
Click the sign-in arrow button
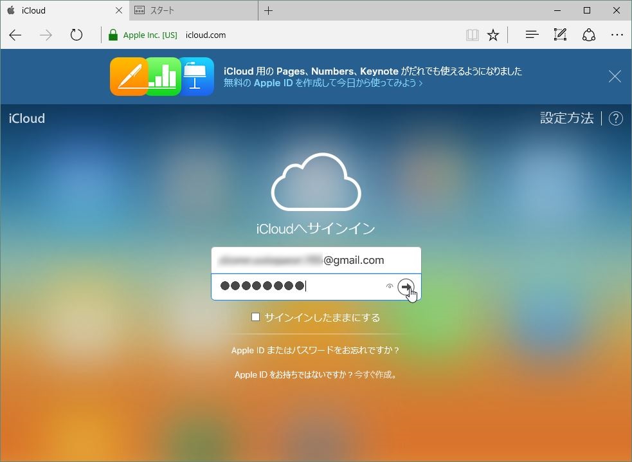pyautogui.click(x=406, y=286)
